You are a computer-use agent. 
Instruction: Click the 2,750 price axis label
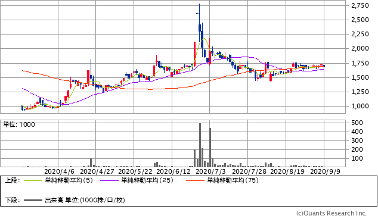pos(360,5)
